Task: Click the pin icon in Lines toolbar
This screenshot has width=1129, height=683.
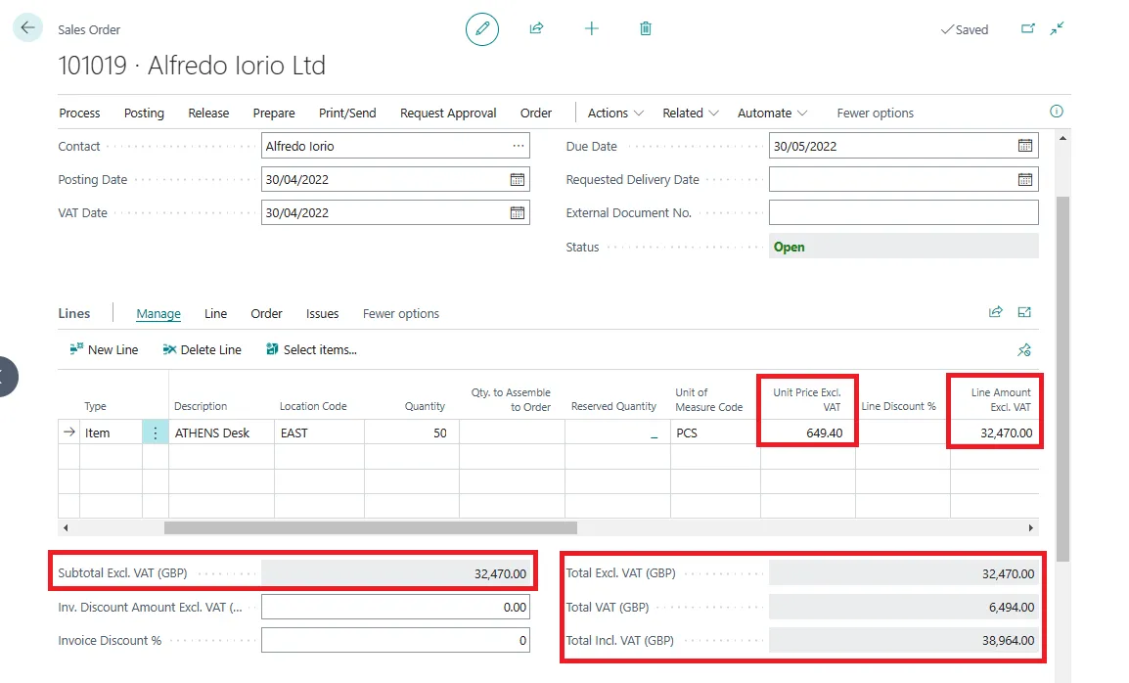Action: (x=1024, y=350)
